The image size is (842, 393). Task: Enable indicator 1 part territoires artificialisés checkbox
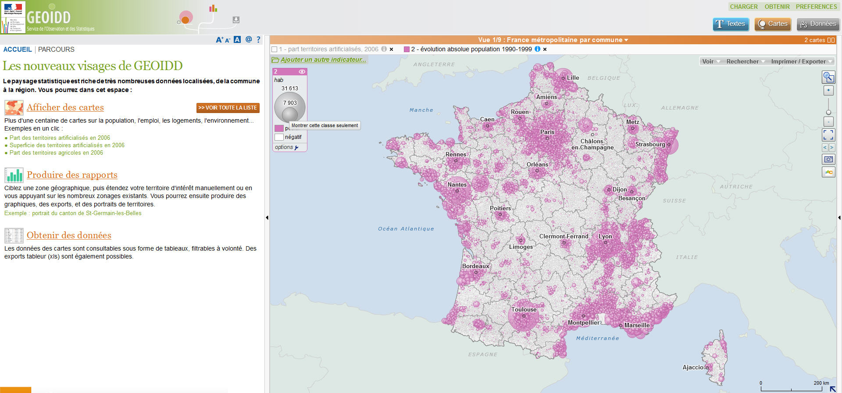(275, 50)
